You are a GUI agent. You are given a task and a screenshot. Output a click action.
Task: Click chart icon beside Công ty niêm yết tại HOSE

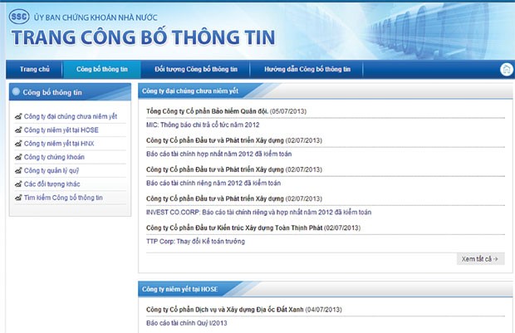point(18,130)
